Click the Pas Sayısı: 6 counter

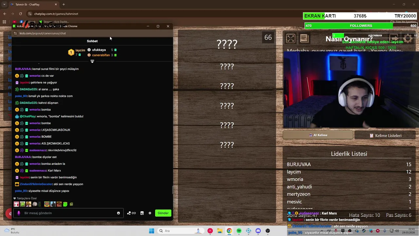(399, 215)
